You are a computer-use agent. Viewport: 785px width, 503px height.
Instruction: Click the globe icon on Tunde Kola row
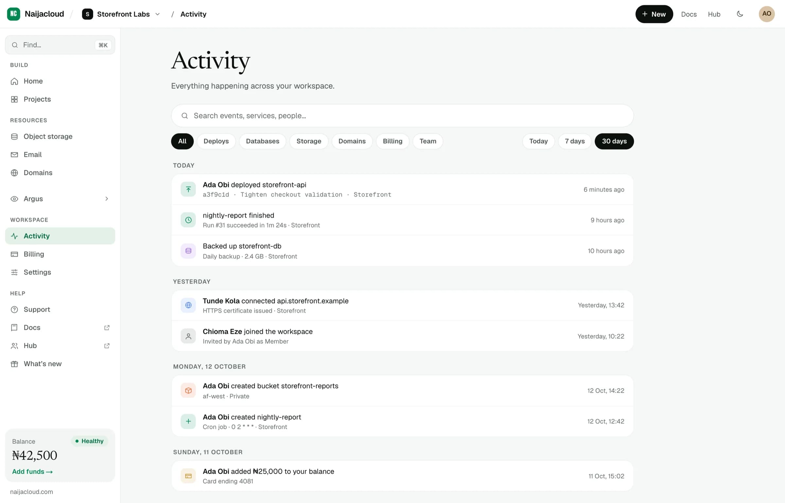pyautogui.click(x=188, y=305)
